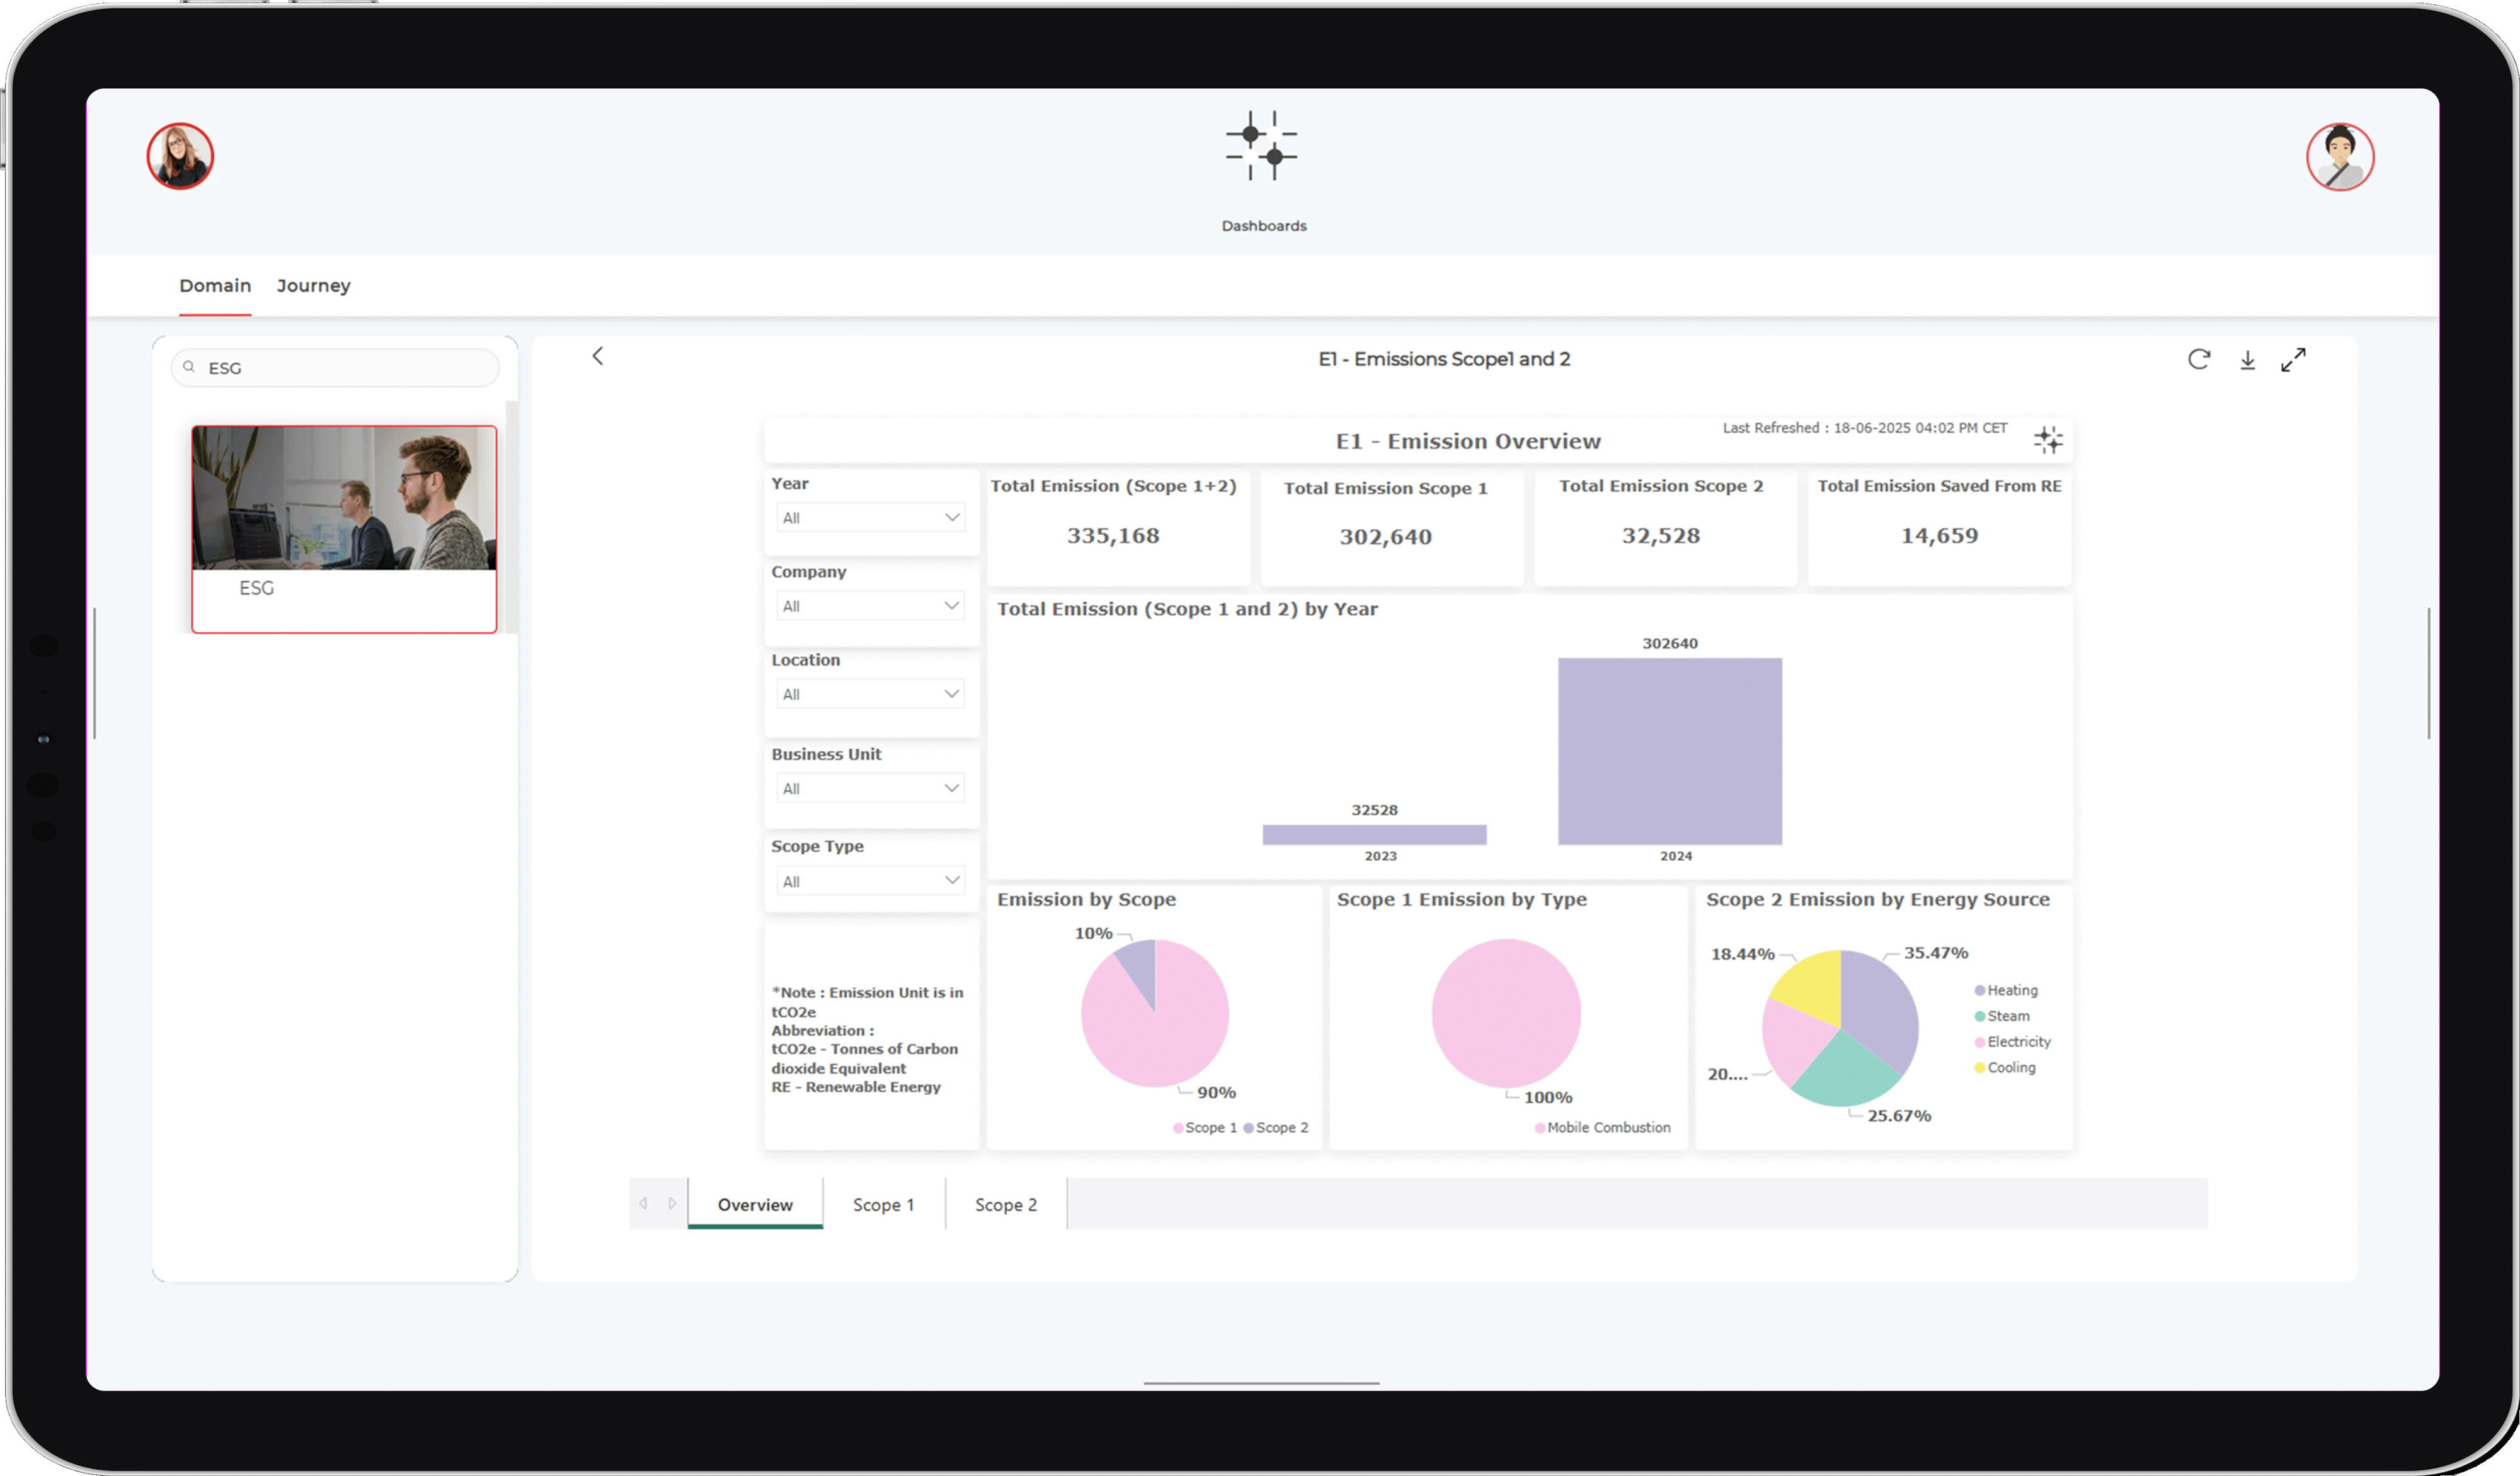
Task: Refresh the E1 dashboard data
Action: (2199, 359)
